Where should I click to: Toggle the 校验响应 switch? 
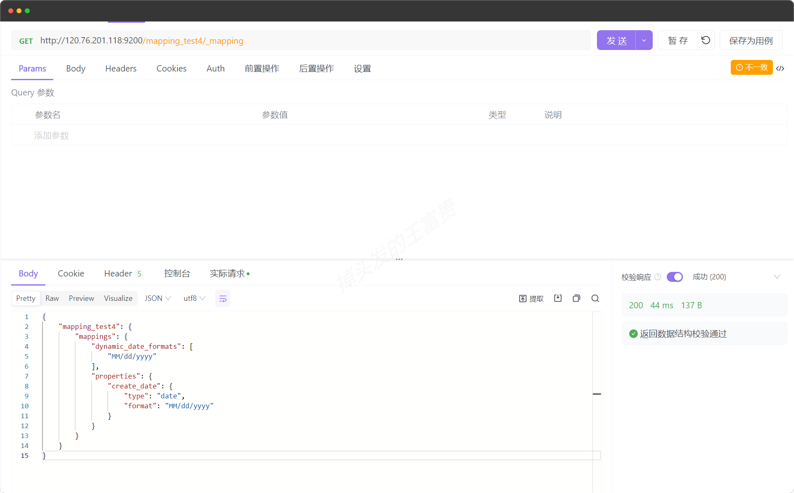[675, 277]
